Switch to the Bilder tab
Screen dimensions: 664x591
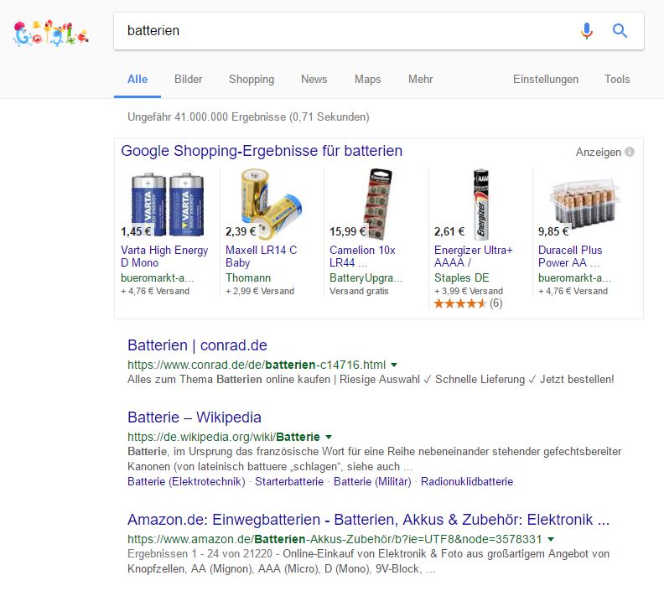[189, 79]
